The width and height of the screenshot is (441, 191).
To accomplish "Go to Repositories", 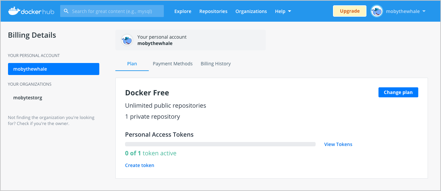I will tap(213, 11).
